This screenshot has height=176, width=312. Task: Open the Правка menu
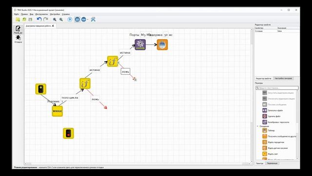24,14
